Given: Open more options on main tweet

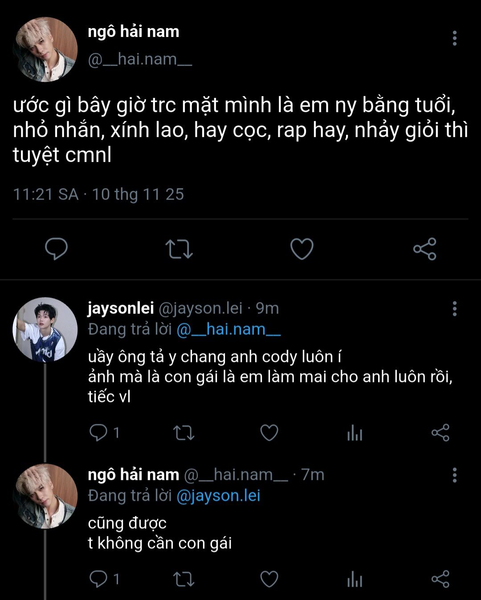Looking at the screenshot, I should click(454, 38).
